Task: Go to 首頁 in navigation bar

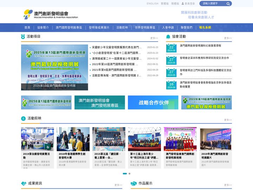Action: click(x=27, y=27)
